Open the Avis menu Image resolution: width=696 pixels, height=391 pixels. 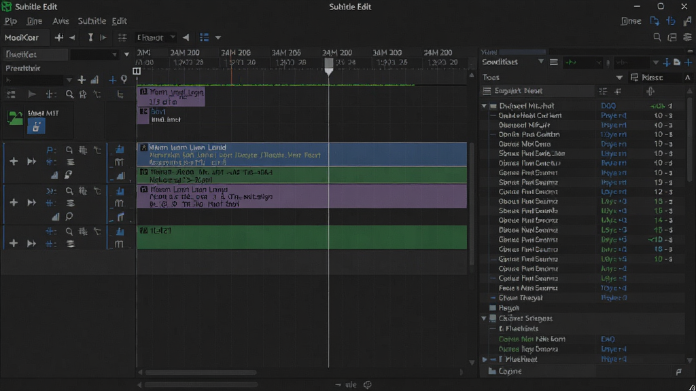pos(60,21)
